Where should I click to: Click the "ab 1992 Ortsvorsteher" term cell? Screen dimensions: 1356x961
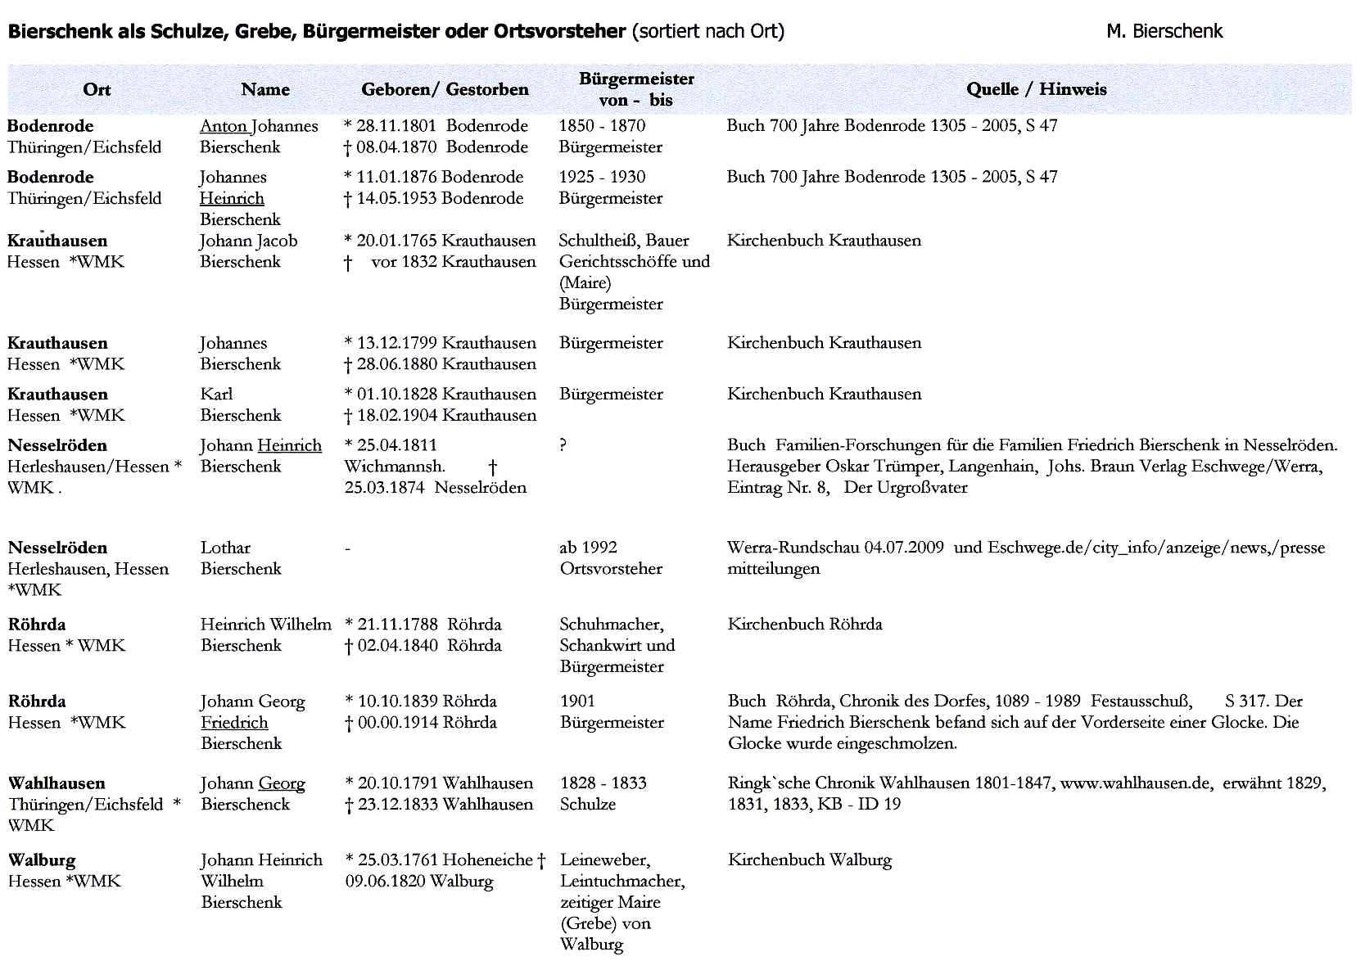coord(611,558)
